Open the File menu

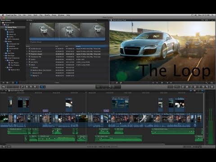[x=19, y=15]
